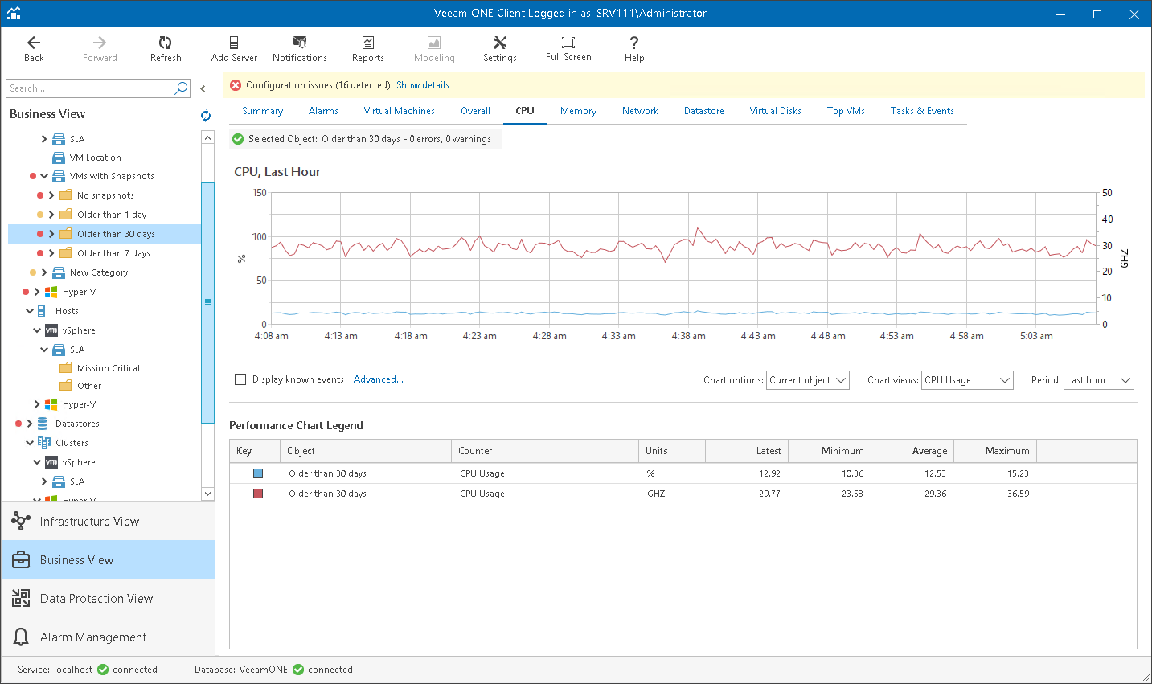Click Infrastructure View icon
Image resolution: width=1152 pixels, height=684 pixels.
pyautogui.click(x=21, y=522)
